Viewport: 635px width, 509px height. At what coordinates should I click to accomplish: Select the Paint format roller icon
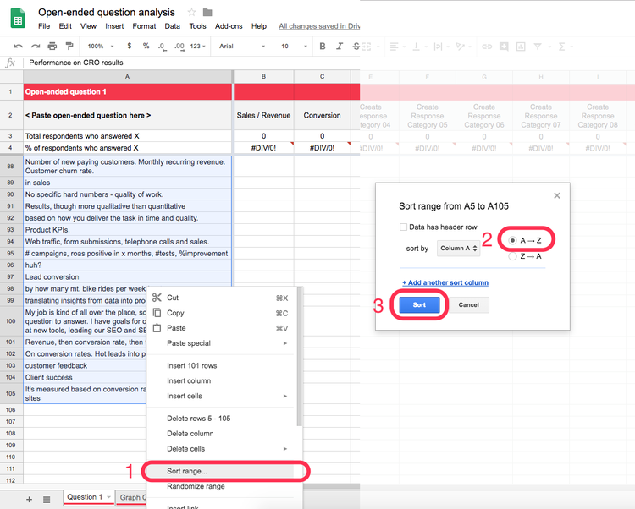[69, 46]
